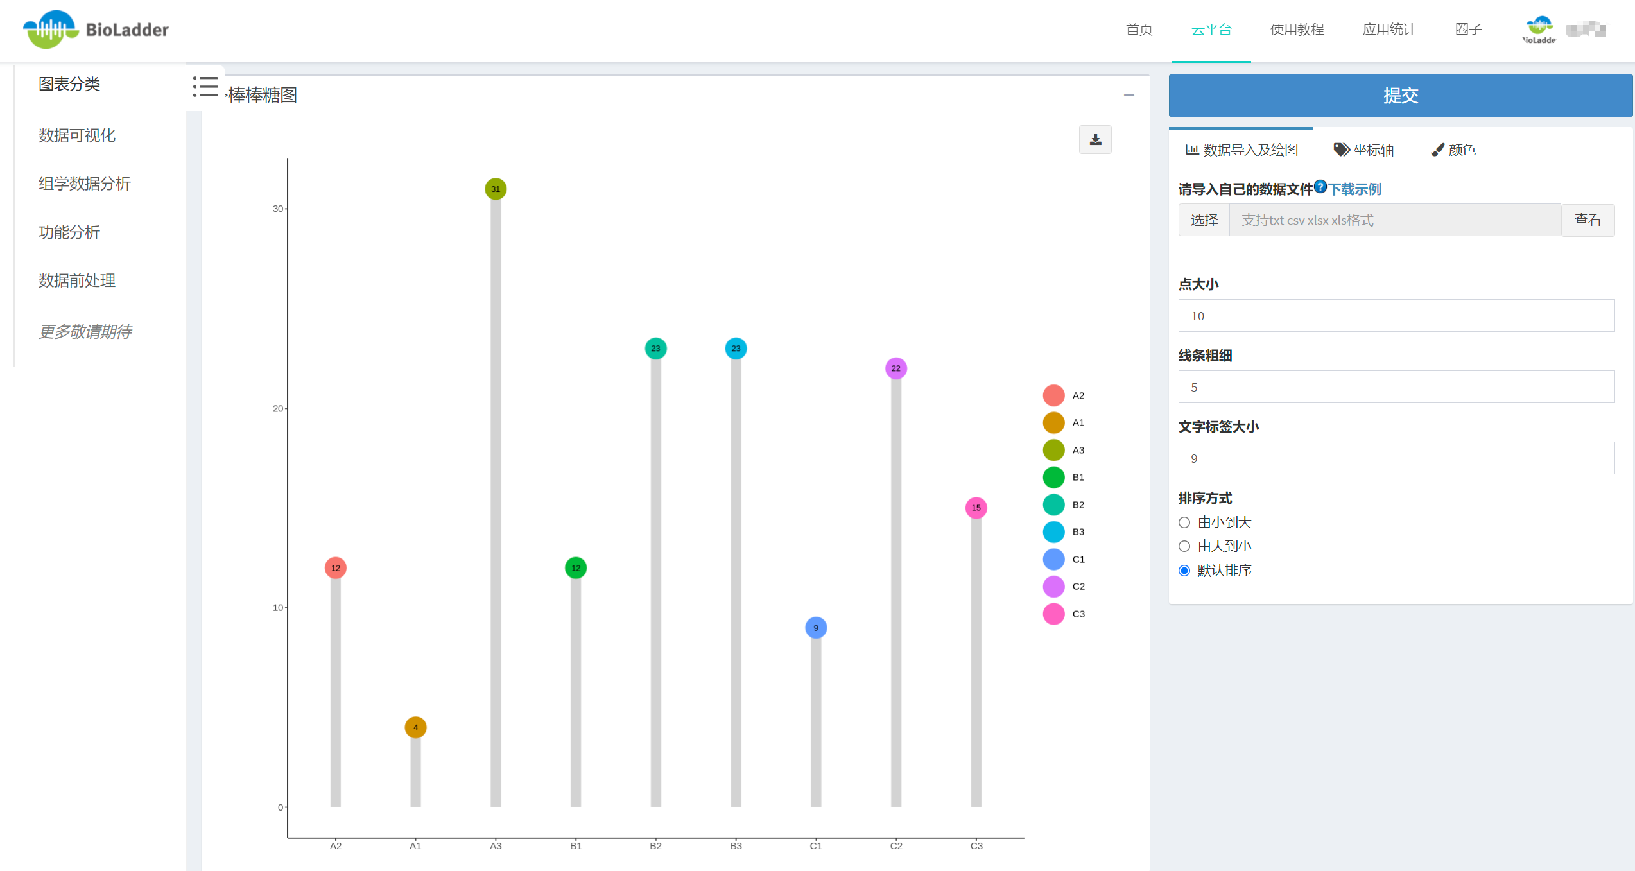Select 由大到小 sort option

click(x=1184, y=546)
